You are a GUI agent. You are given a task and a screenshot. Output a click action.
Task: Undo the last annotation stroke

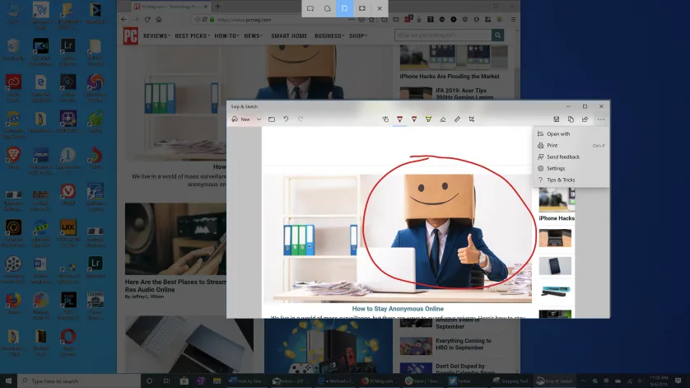coord(286,119)
